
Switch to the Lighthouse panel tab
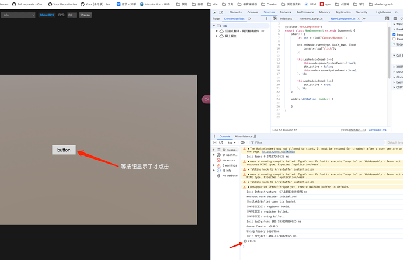click(384, 12)
